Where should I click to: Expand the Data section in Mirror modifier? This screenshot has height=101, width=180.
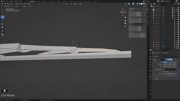156,79
